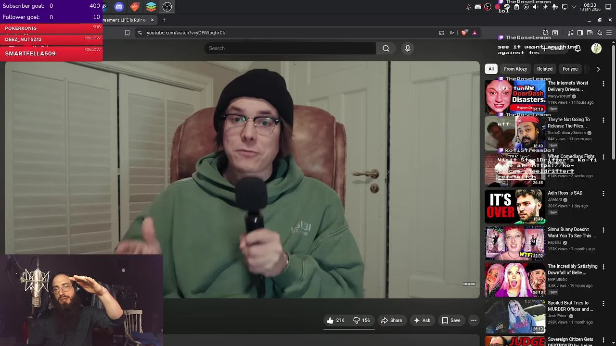The width and height of the screenshot is (616, 346).
Task: Open the red price-tag app in taskbar
Action: tap(135, 7)
